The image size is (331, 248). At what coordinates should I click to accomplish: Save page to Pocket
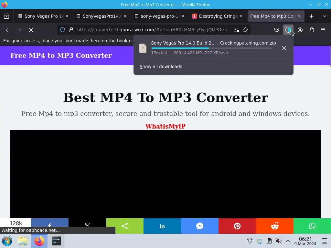(x=277, y=30)
